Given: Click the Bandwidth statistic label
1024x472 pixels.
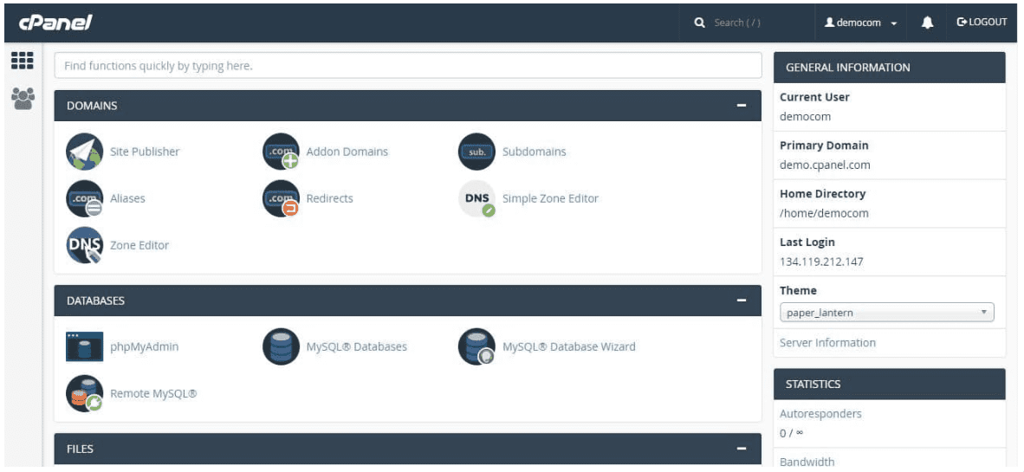Looking at the screenshot, I should click(x=807, y=462).
